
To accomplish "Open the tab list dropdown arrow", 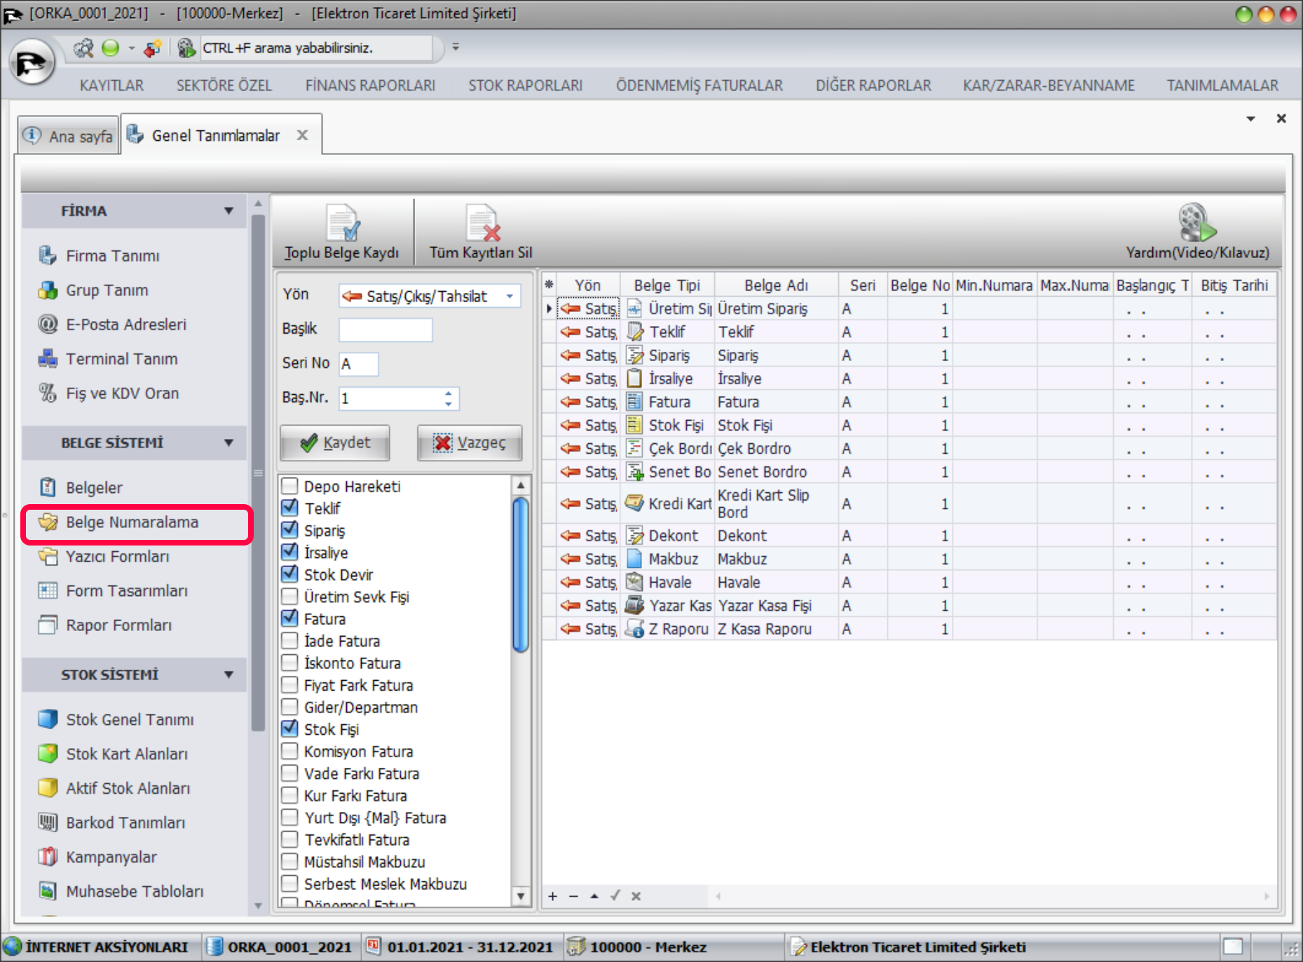I will coord(1250,118).
